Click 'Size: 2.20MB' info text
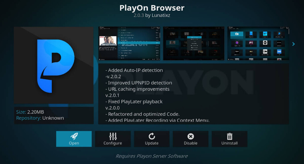Viewport: 304px width, 164px height. click(30, 112)
